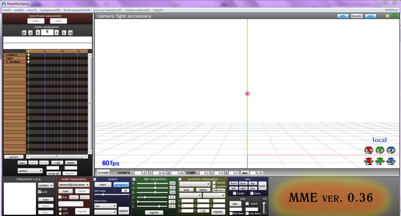Screen dimensions: 401x216
Task: Select the OFF radio button
Action: (x=60, y=213)
